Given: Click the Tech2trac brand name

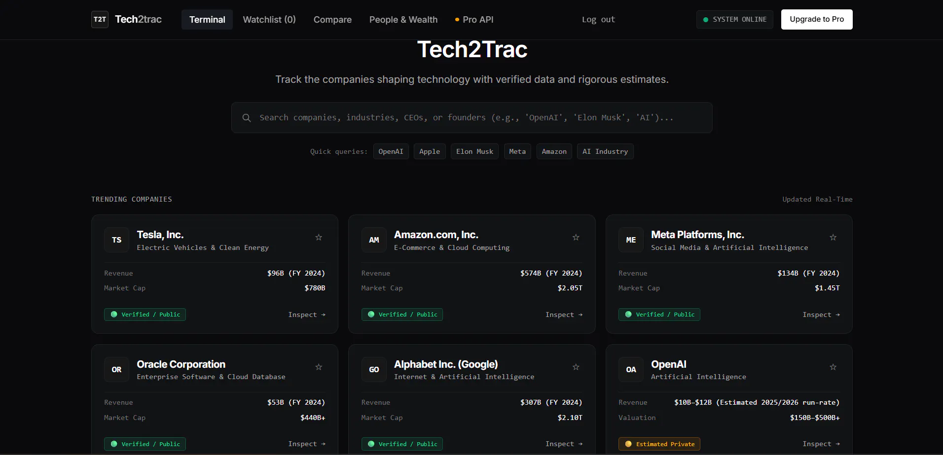Looking at the screenshot, I should 138,19.
